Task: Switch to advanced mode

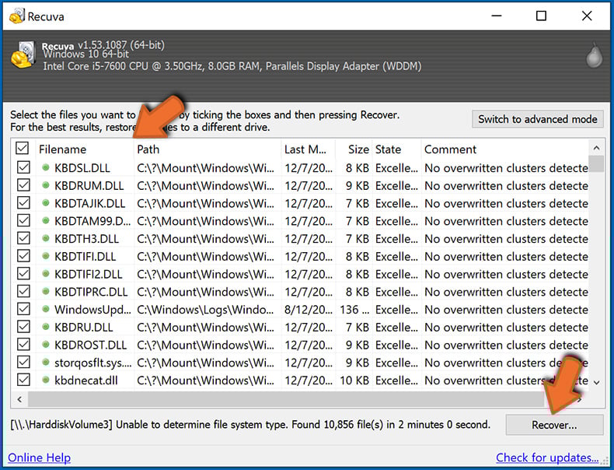Action: point(538,119)
